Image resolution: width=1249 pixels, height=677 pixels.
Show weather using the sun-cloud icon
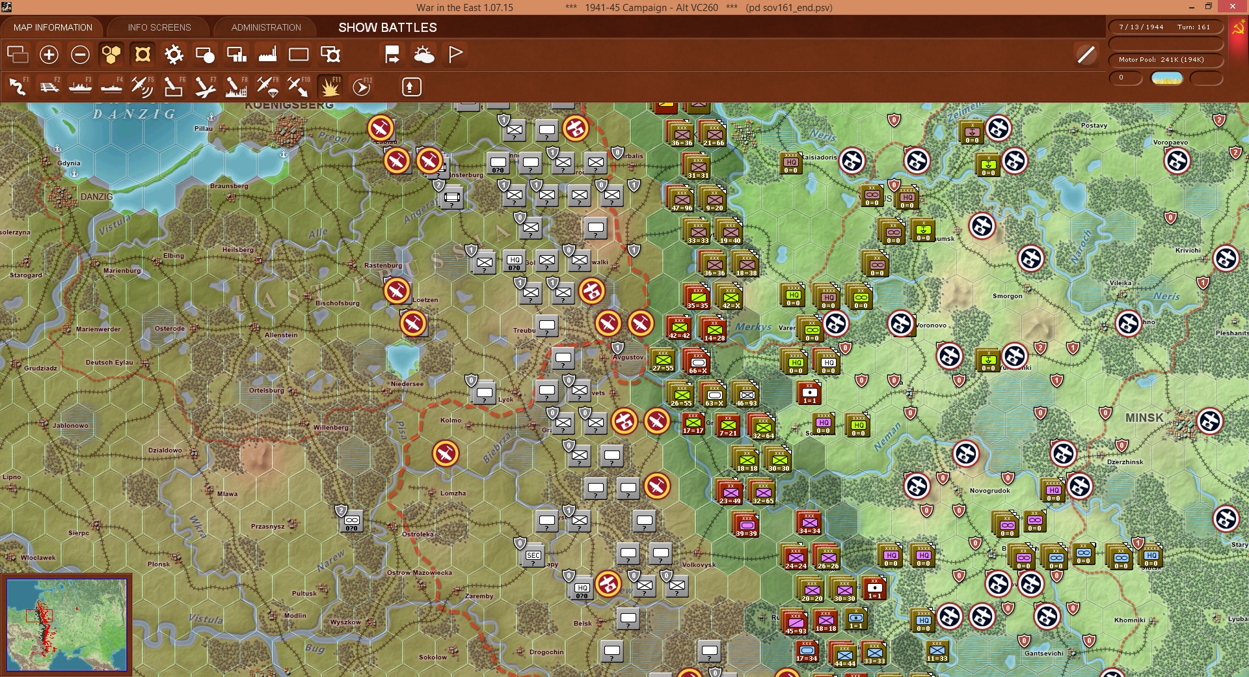424,55
